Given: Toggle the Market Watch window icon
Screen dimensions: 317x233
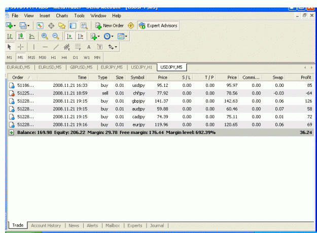Looking at the screenshot, I should click(x=40, y=26).
